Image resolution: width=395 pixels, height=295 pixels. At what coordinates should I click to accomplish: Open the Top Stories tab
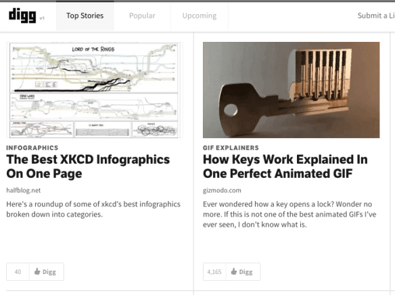[85, 16]
